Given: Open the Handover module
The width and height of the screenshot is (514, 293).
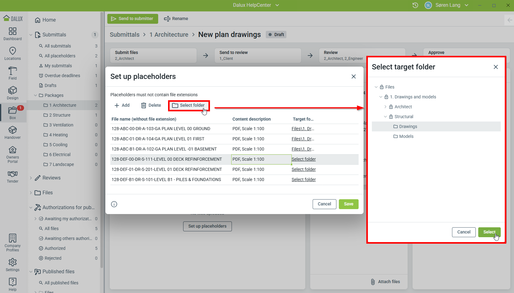Looking at the screenshot, I should [13, 132].
